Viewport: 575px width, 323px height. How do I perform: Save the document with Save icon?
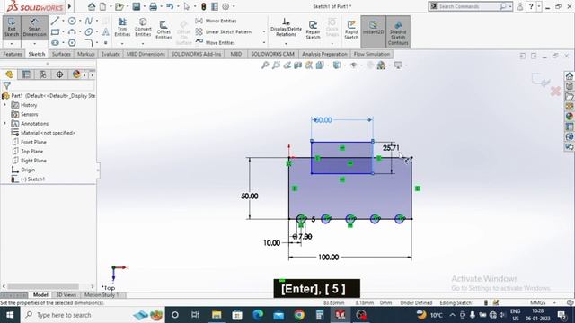point(136,6)
